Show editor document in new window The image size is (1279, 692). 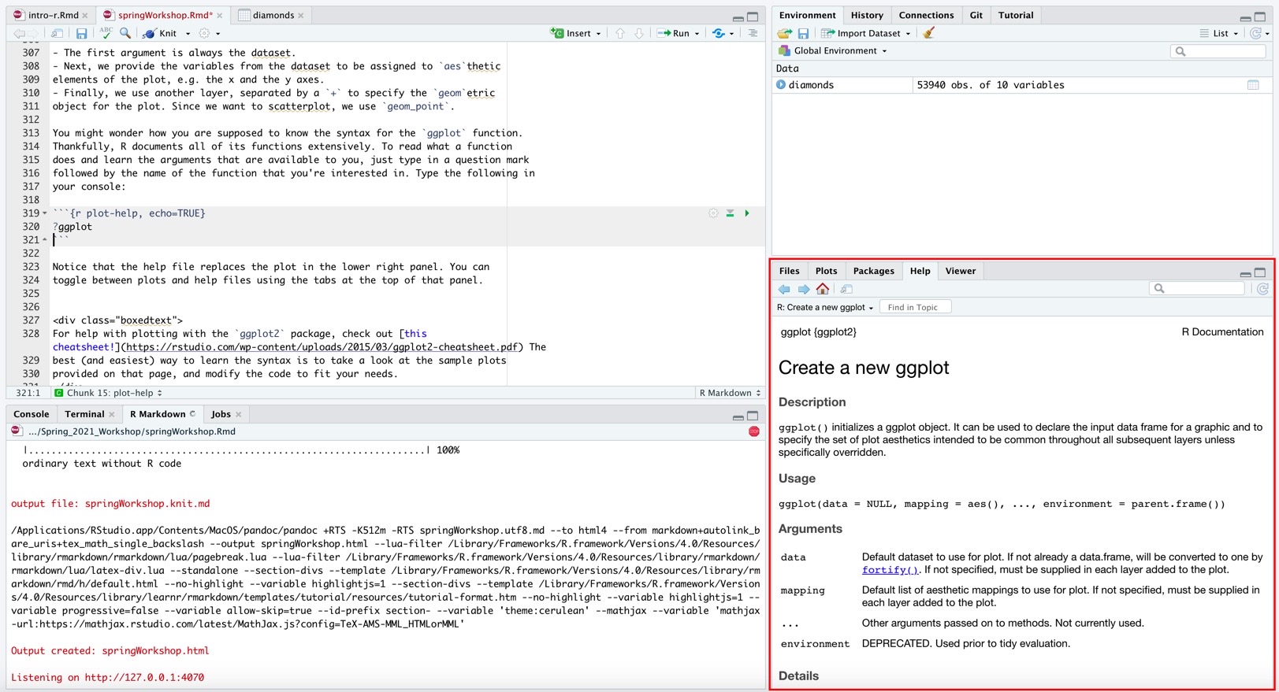(x=57, y=33)
